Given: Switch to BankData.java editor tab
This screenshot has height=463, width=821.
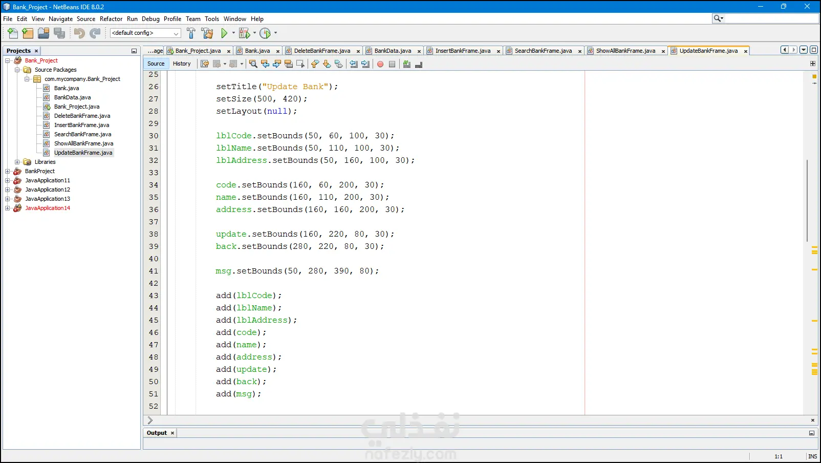Looking at the screenshot, I should coord(393,51).
